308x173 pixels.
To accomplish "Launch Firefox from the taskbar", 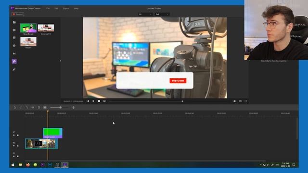I will point(28,165).
